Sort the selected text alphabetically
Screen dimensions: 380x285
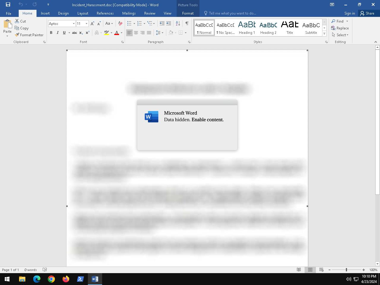[178, 23]
